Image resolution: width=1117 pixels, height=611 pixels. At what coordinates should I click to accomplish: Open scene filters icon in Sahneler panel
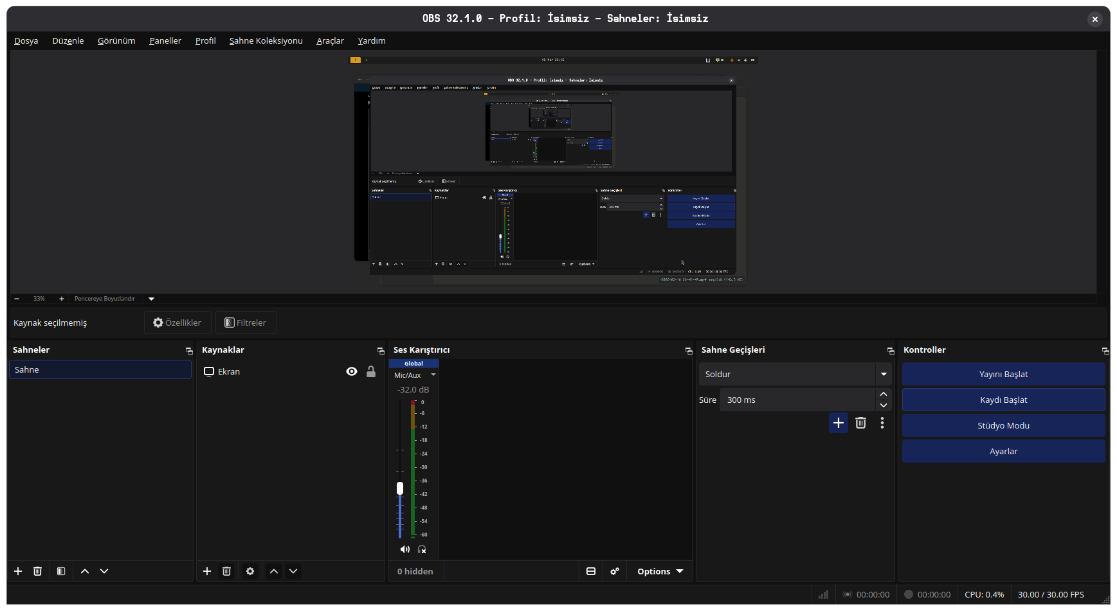[61, 571]
